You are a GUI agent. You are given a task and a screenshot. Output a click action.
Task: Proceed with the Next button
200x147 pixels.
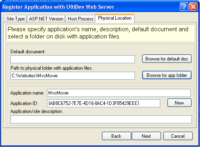[146, 136]
